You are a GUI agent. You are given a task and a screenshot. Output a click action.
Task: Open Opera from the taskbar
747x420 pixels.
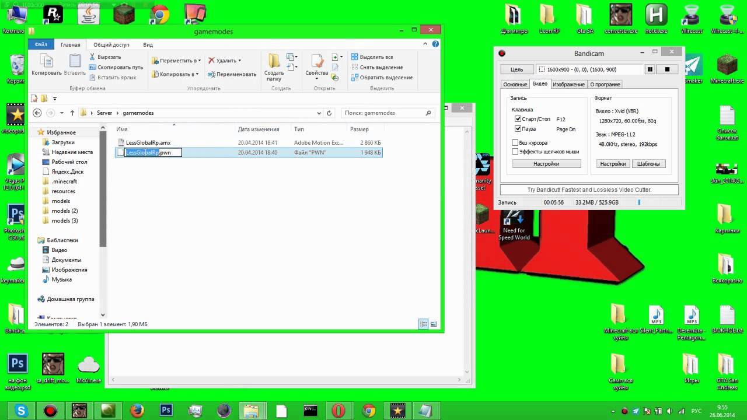point(338,411)
